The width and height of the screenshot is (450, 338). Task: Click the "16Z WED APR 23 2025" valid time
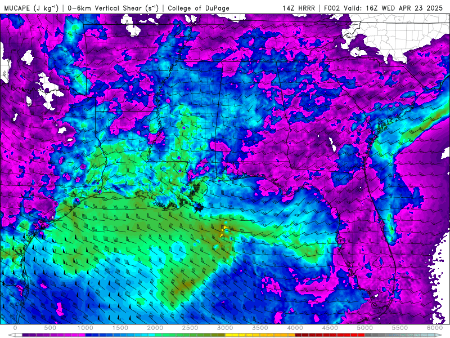(x=404, y=8)
